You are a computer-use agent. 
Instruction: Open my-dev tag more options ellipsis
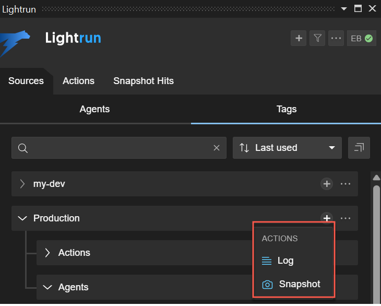click(346, 184)
